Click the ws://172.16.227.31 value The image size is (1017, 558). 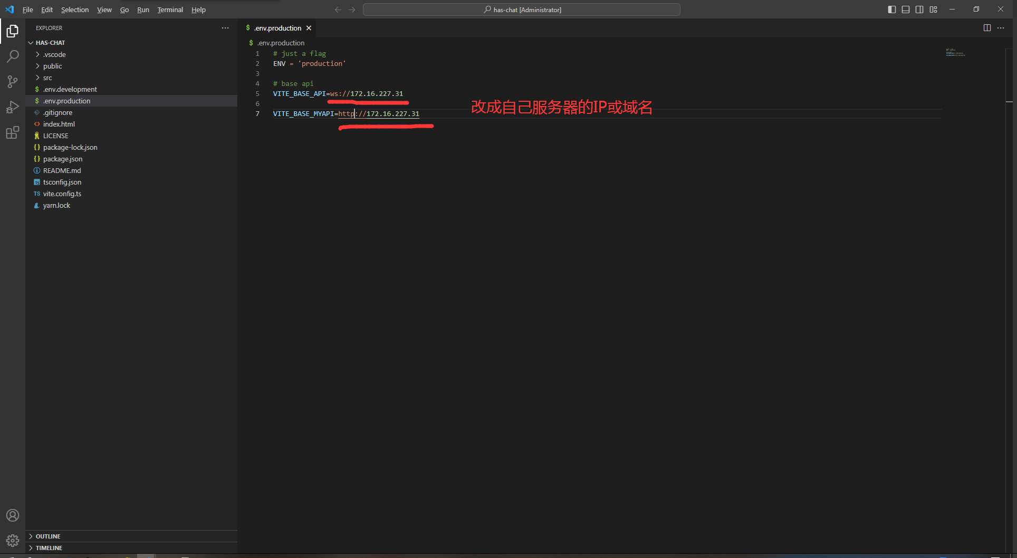point(367,94)
